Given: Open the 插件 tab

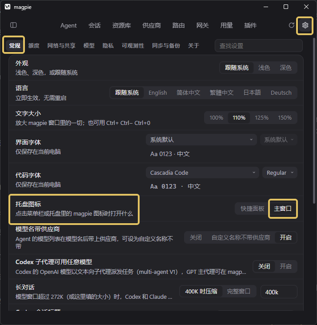Looking at the screenshot, I should 250,25.
